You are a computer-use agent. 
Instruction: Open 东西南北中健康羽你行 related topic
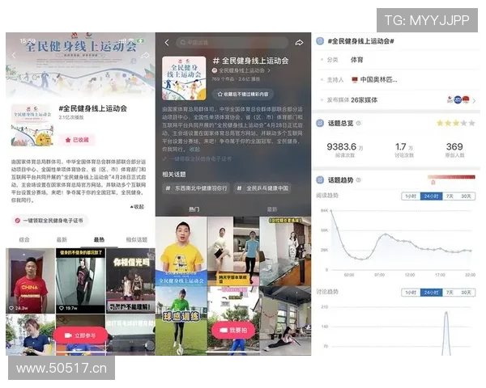pos(196,188)
